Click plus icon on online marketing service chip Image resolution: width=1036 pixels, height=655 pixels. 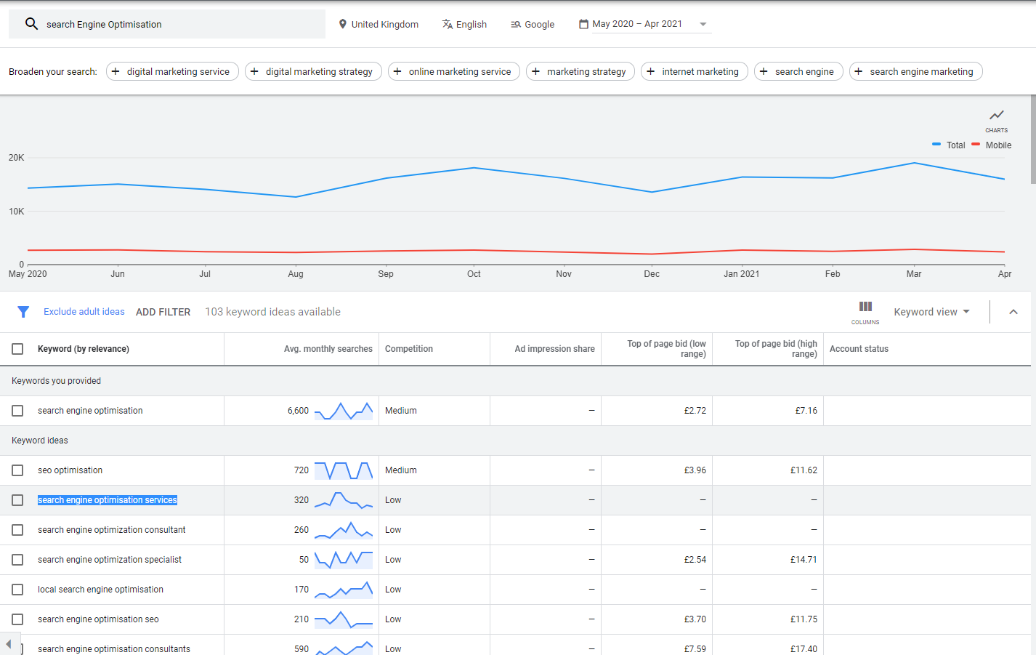[397, 71]
